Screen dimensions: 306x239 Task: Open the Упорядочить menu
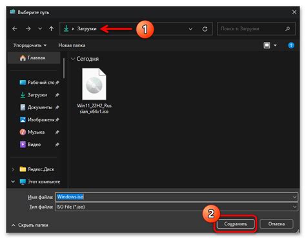click(30, 45)
